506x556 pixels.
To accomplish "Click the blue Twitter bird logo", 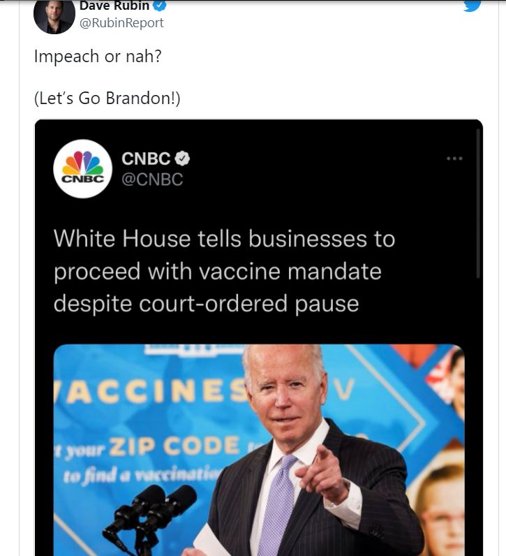I will 472,6.
